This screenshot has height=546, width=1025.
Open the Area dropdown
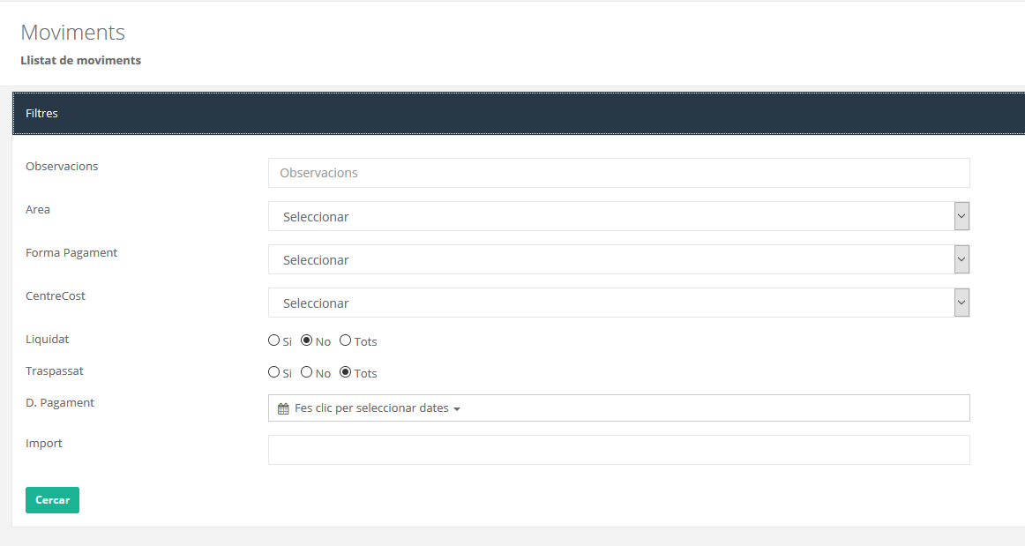(x=618, y=216)
